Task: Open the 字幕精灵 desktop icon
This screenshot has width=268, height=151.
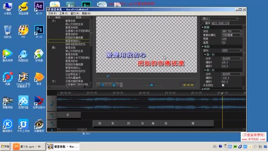Action: click(x=39, y=126)
